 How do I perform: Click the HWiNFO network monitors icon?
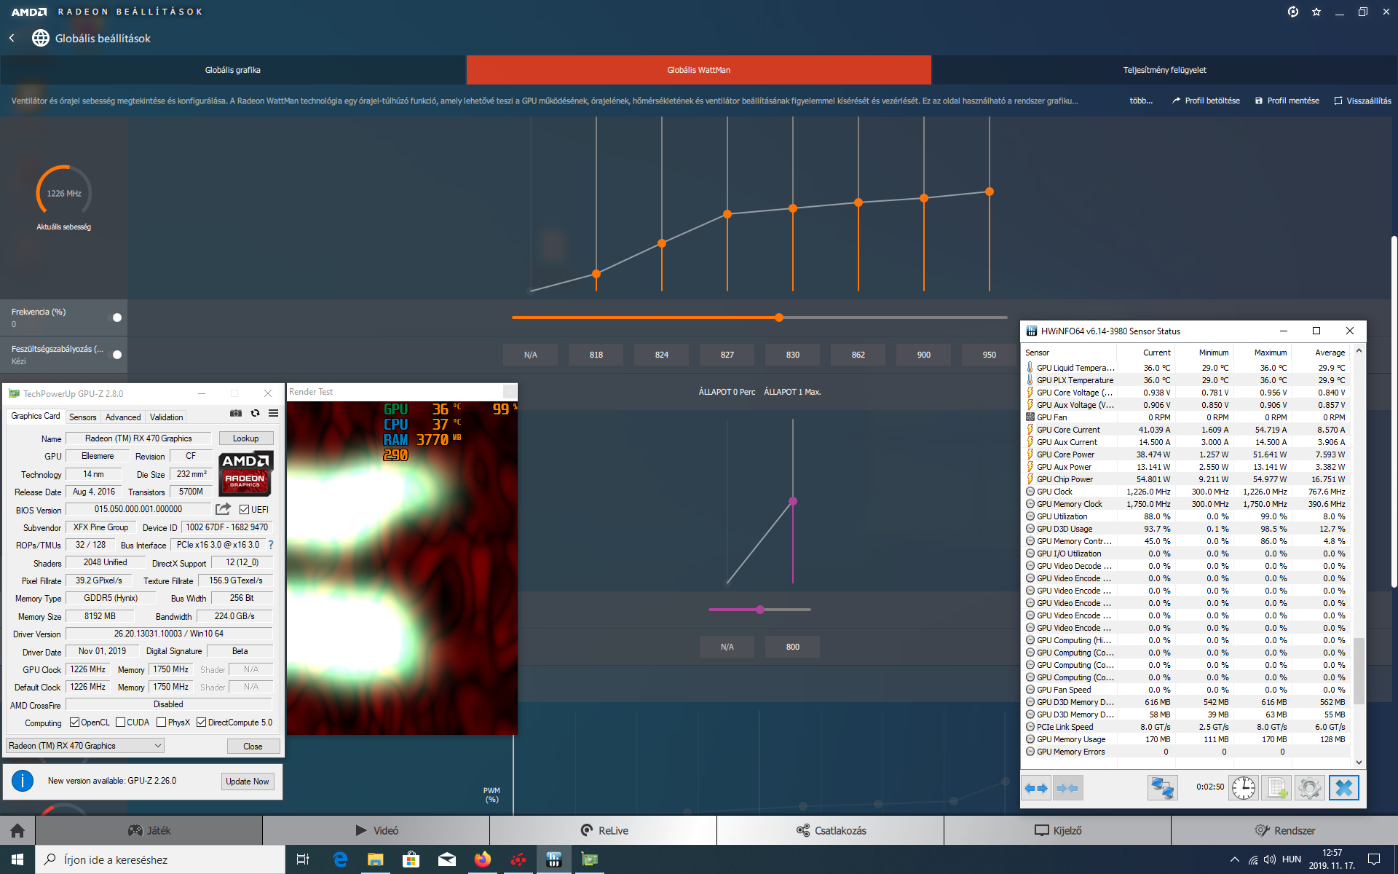click(1163, 788)
